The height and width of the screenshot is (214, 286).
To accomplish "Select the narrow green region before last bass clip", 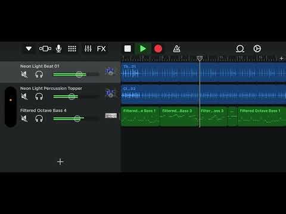I will 232,117.
